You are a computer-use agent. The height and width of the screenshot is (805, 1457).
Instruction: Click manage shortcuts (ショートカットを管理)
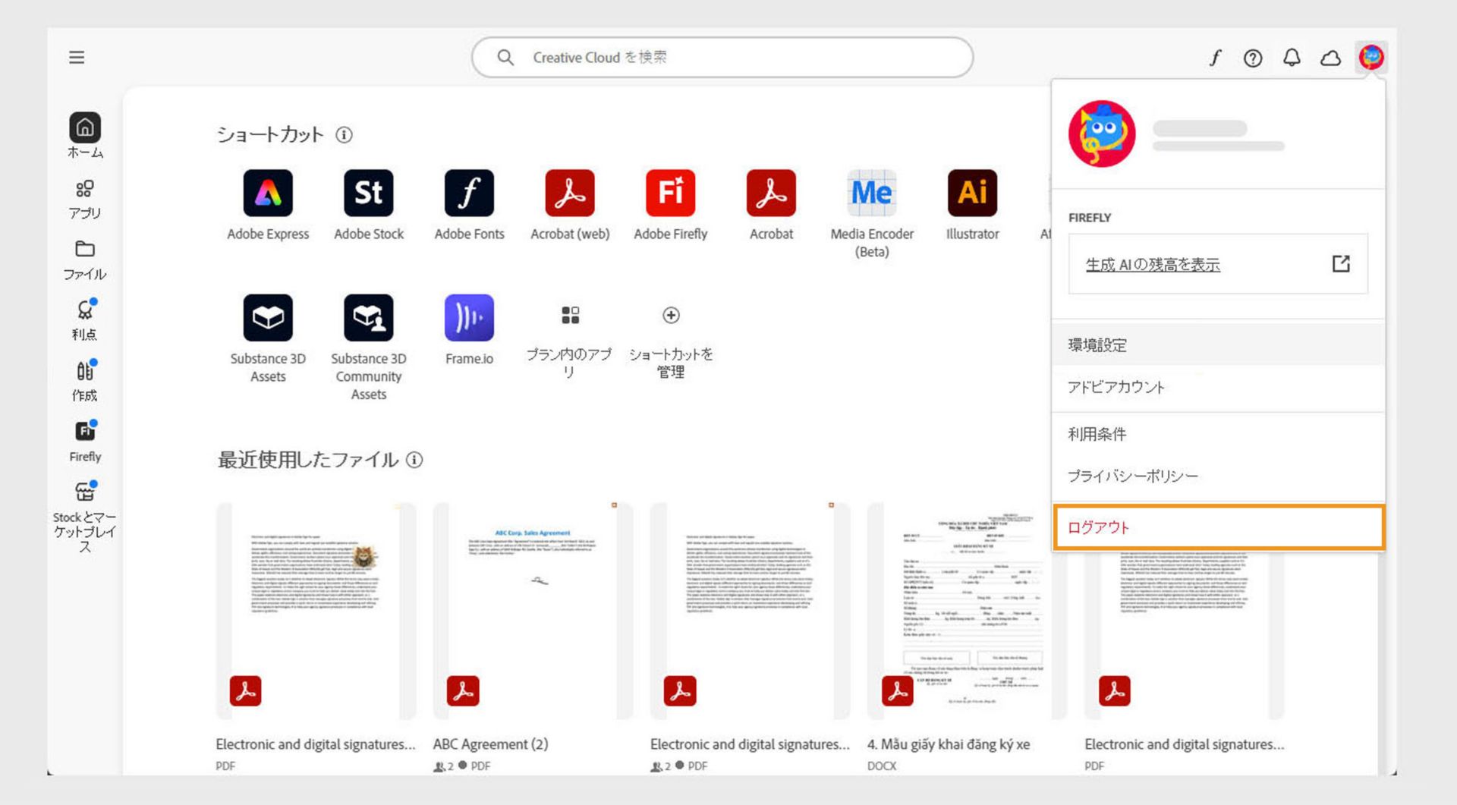pos(671,341)
